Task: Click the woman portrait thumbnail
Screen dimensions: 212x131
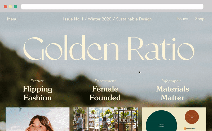Action: point(38,119)
